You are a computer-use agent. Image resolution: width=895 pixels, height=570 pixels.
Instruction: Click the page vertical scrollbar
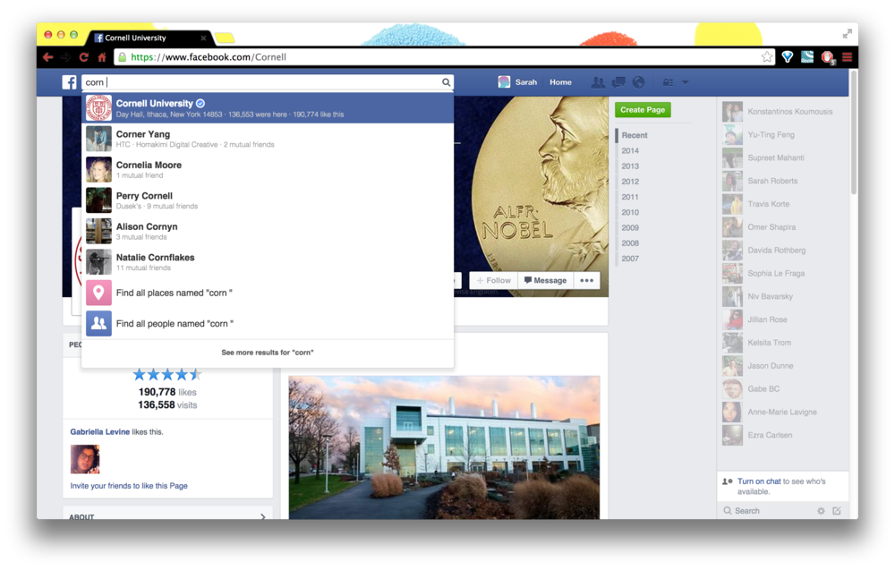tap(853, 132)
